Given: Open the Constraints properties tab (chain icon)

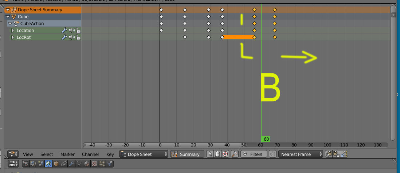Looking at the screenshot, I should (64, 164).
